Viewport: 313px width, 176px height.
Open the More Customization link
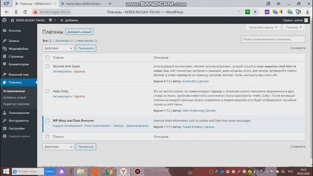click(97, 126)
